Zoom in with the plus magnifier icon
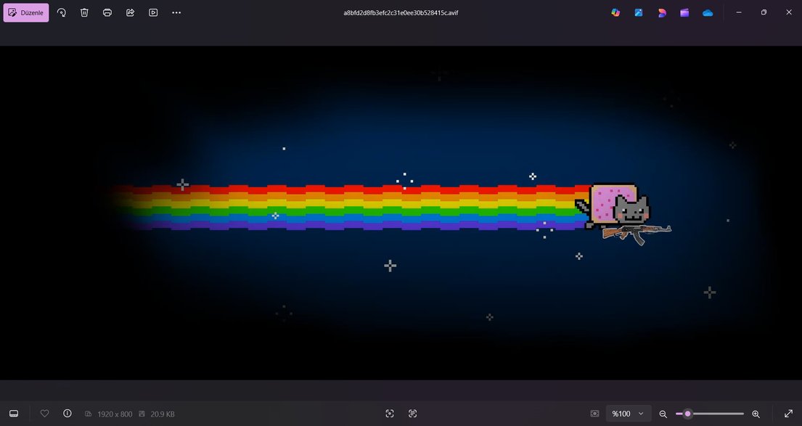Viewport: 802px width, 426px height. click(756, 414)
